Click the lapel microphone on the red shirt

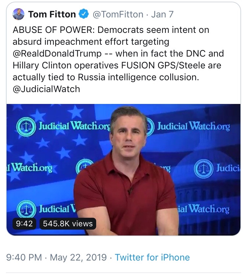[130, 191]
